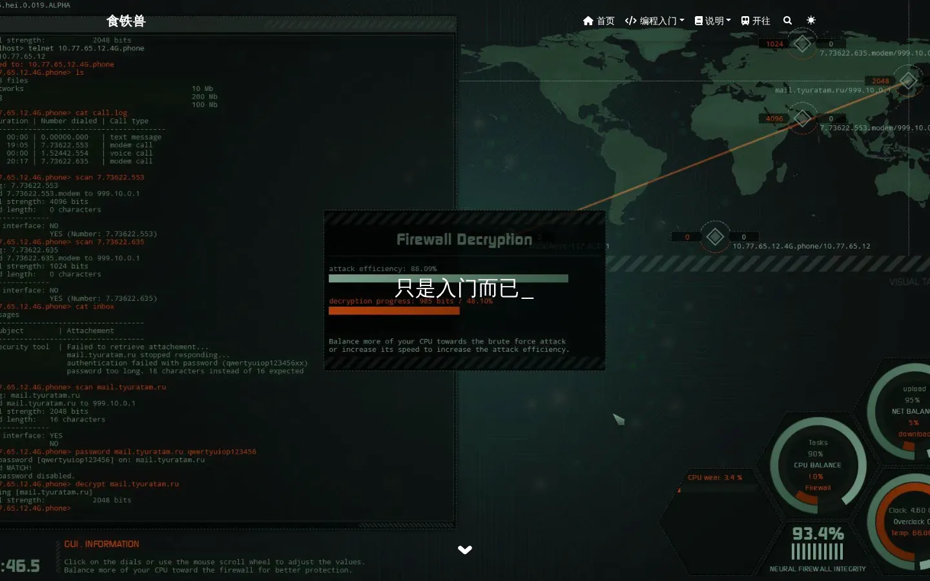Click the orange decryption progress bar
The width and height of the screenshot is (930, 581).
[x=394, y=311]
